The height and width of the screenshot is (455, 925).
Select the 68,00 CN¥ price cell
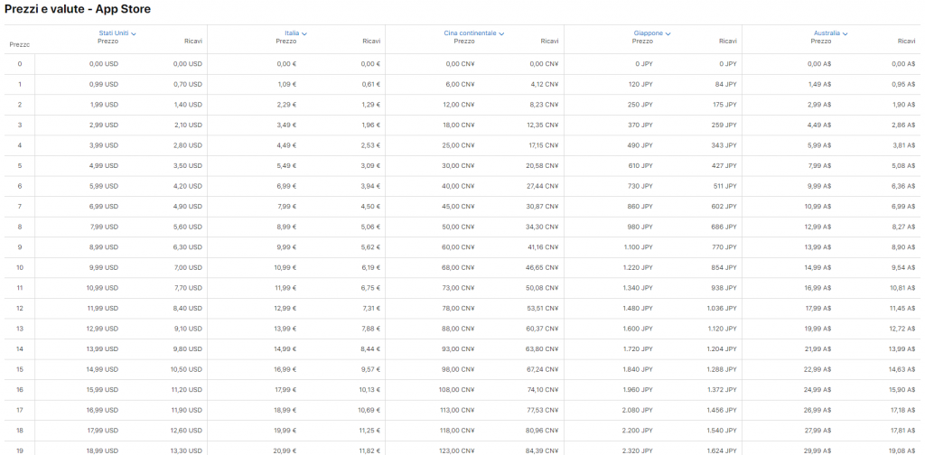(459, 267)
